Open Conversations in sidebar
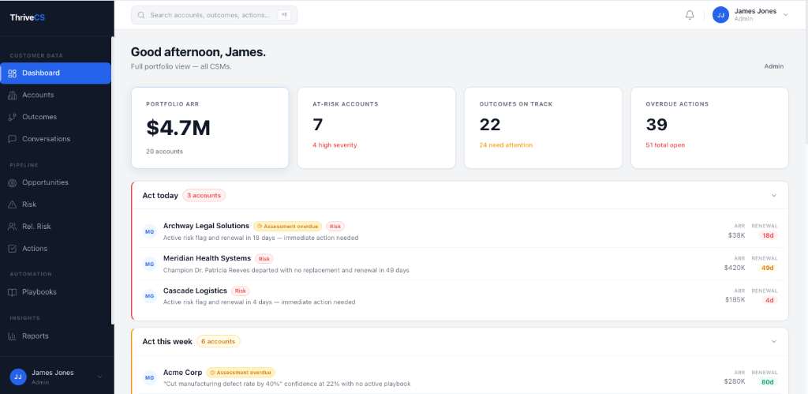 [56, 139]
